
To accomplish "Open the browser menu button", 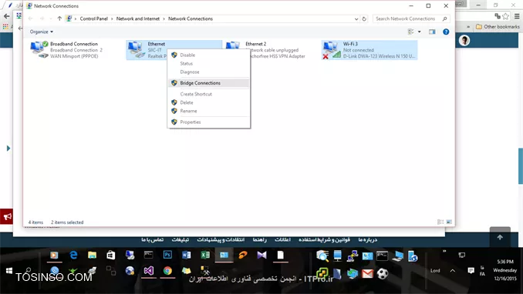I will tap(517, 15).
